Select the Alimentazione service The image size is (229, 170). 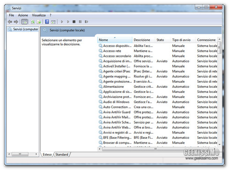[158, 86]
